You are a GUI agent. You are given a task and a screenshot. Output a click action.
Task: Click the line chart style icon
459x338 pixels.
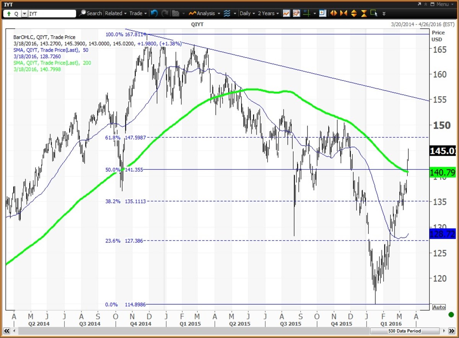point(286,13)
